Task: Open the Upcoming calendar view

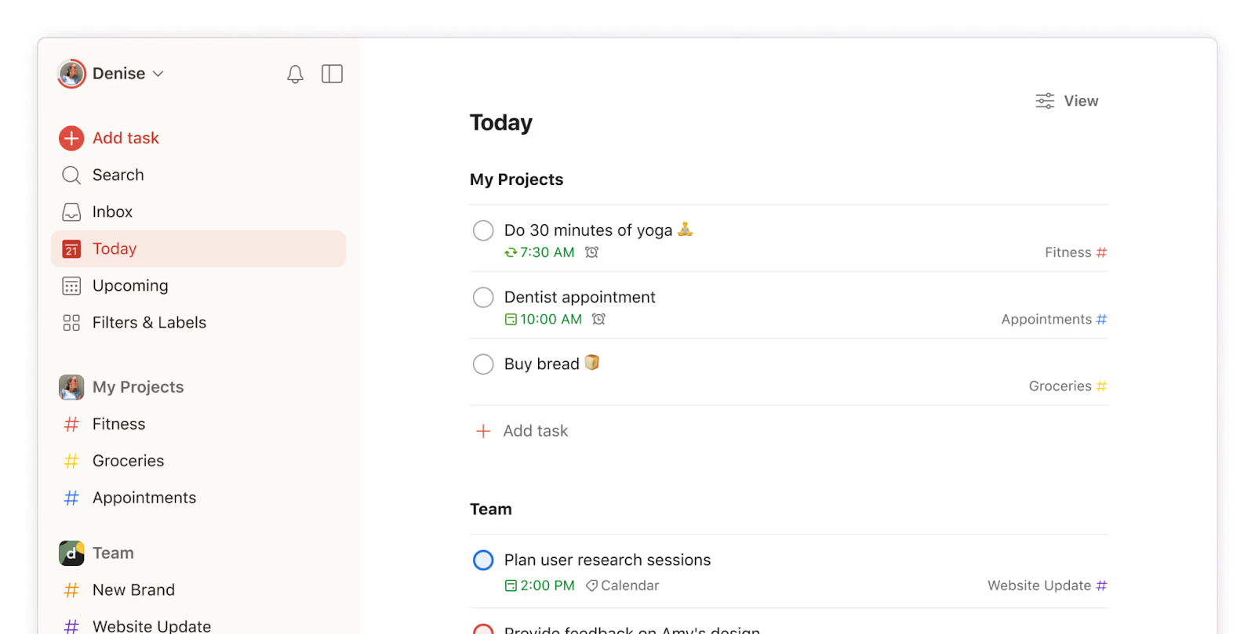Action: 130,285
